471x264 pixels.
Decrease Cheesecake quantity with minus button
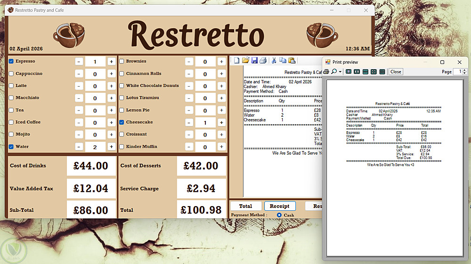(x=189, y=122)
